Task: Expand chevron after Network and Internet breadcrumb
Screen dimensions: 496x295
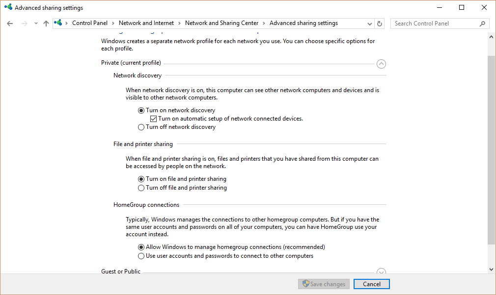Action: tap(179, 24)
